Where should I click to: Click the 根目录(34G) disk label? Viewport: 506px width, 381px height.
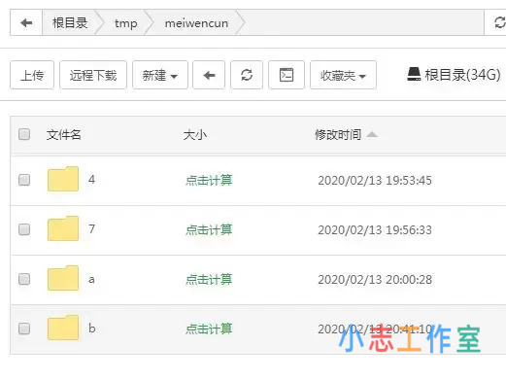pos(462,75)
